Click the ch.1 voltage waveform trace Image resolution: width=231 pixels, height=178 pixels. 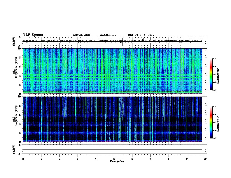click(x=113, y=41)
